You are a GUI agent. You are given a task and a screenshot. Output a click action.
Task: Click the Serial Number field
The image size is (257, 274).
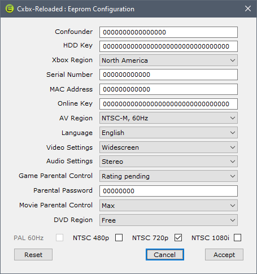point(168,75)
